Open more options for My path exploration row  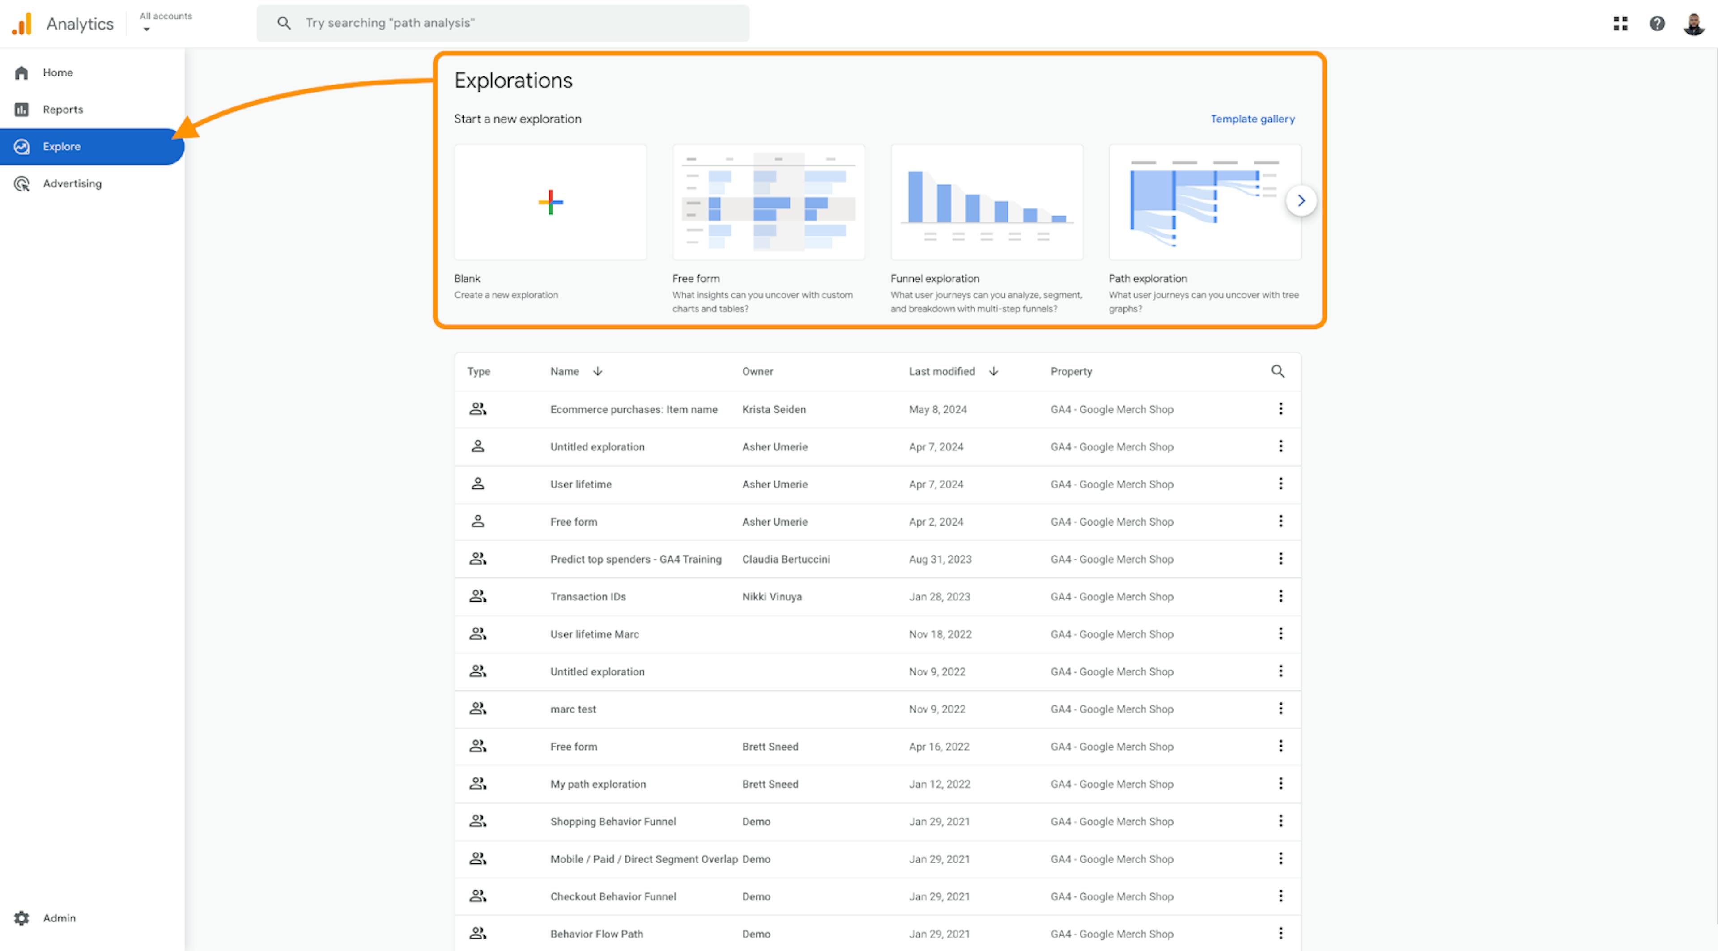click(x=1280, y=784)
